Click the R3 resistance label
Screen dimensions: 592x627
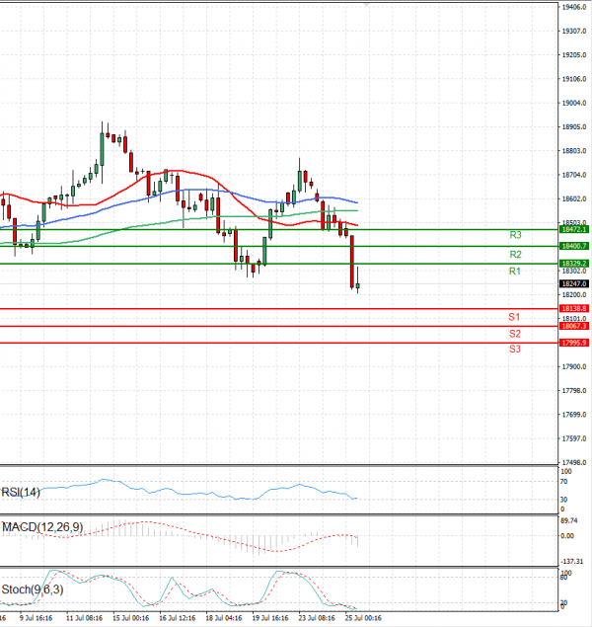pos(515,235)
